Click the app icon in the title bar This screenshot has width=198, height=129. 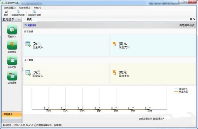coord(3,3)
